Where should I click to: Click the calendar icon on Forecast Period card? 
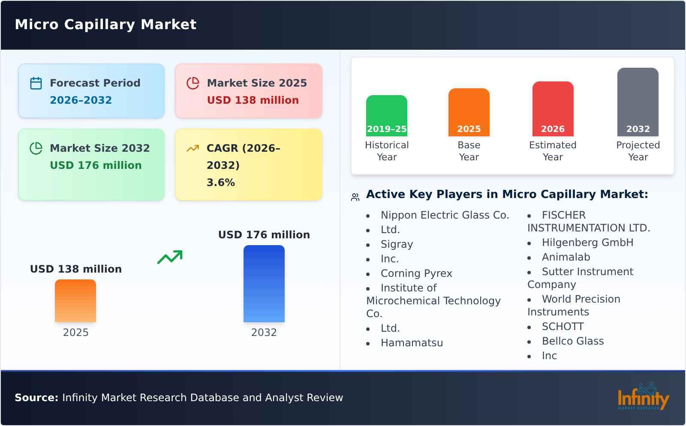click(x=36, y=83)
